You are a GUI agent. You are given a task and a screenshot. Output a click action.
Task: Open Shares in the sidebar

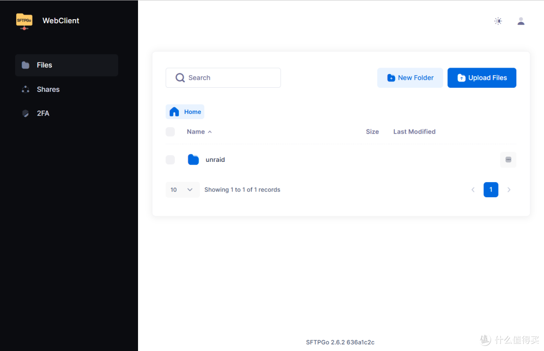(x=66, y=89)
